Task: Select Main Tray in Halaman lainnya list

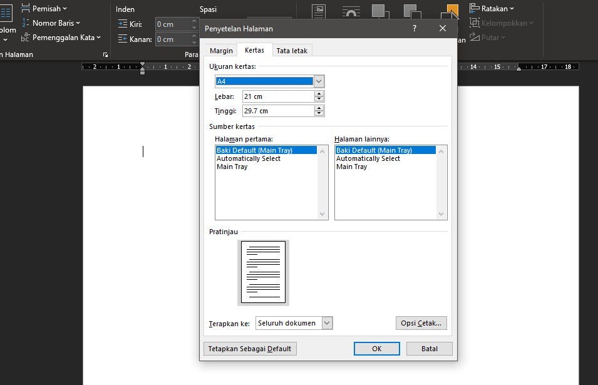Action: [352, 167]
